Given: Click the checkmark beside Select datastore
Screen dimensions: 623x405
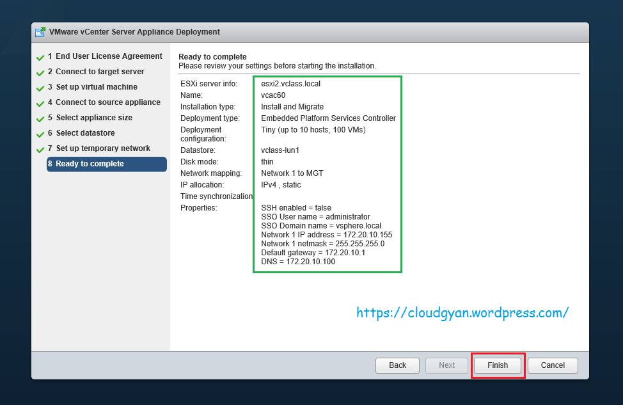Looking at the screenshot, I should pos(40,133).
